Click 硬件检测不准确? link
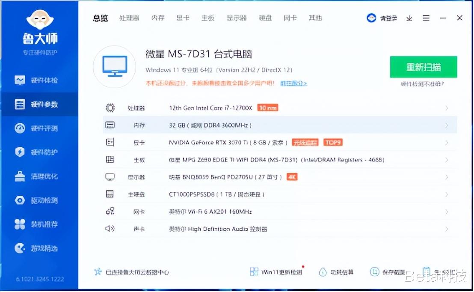Image resolution: width=474 pixels, height=292 pixels. click(x=422, y=84)
